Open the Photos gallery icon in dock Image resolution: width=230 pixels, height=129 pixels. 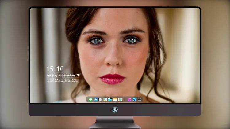(x=120, y=99)
